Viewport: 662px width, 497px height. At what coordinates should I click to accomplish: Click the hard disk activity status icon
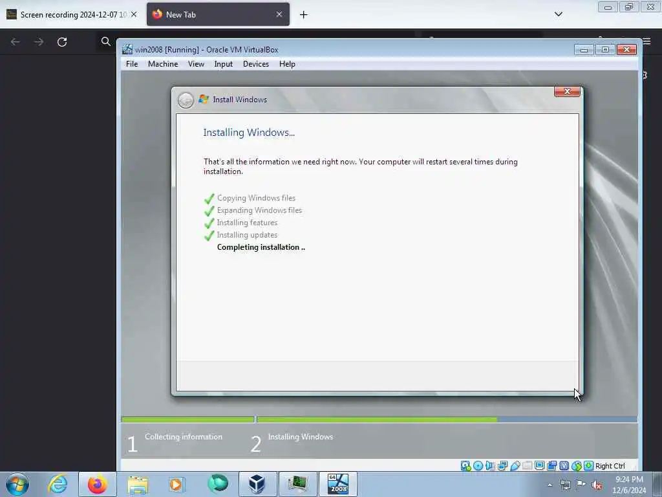(x=465, y=466)
